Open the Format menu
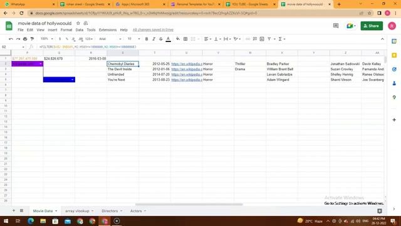Viewport: 401px width, 226px height. coord(66,30)
